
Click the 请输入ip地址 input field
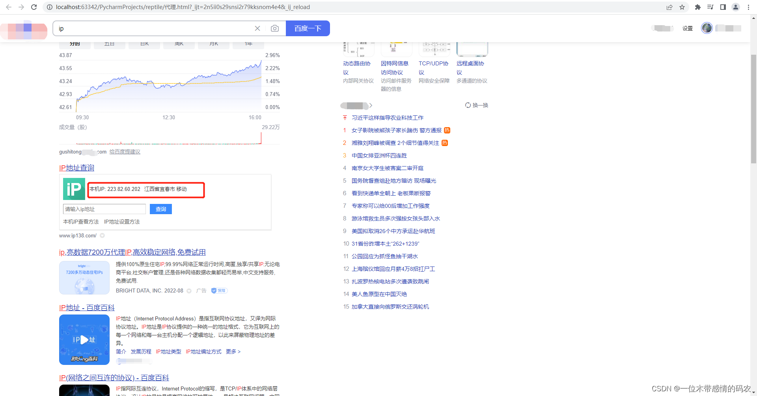pos(104,209)
